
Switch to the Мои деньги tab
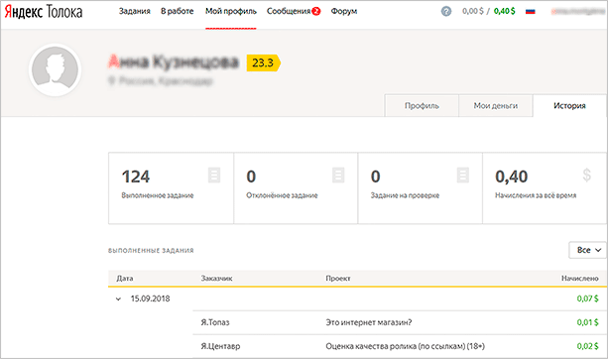click(496, 105)
